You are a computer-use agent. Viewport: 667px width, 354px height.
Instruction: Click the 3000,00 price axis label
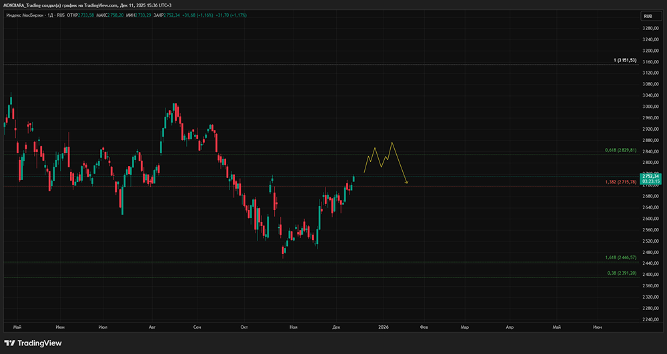(650, 107)
